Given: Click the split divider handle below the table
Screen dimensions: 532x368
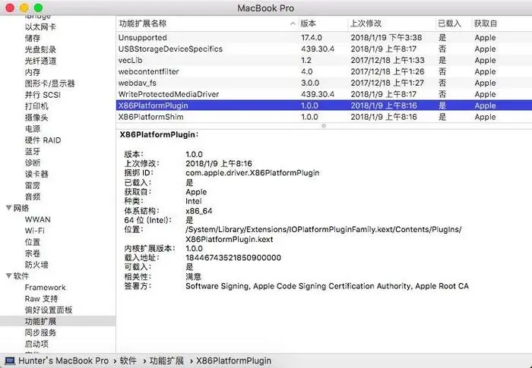Looking at the screenshot, I should 323,126.
